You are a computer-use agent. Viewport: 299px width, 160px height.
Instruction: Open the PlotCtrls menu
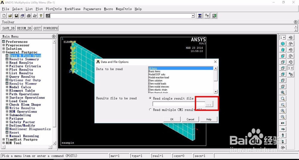pyautogui.click(x=54, y=9)
